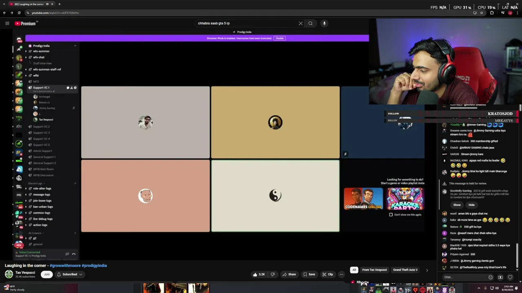
Task: Open #growwithmoore hashtag link
Action: tap(65, 265)
